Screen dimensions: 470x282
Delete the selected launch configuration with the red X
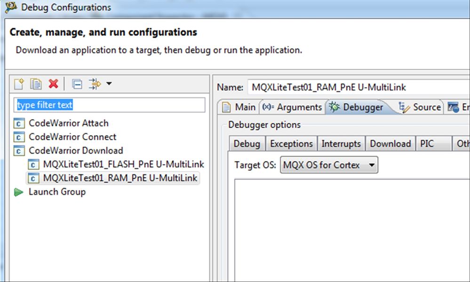(x=53, y=84)
